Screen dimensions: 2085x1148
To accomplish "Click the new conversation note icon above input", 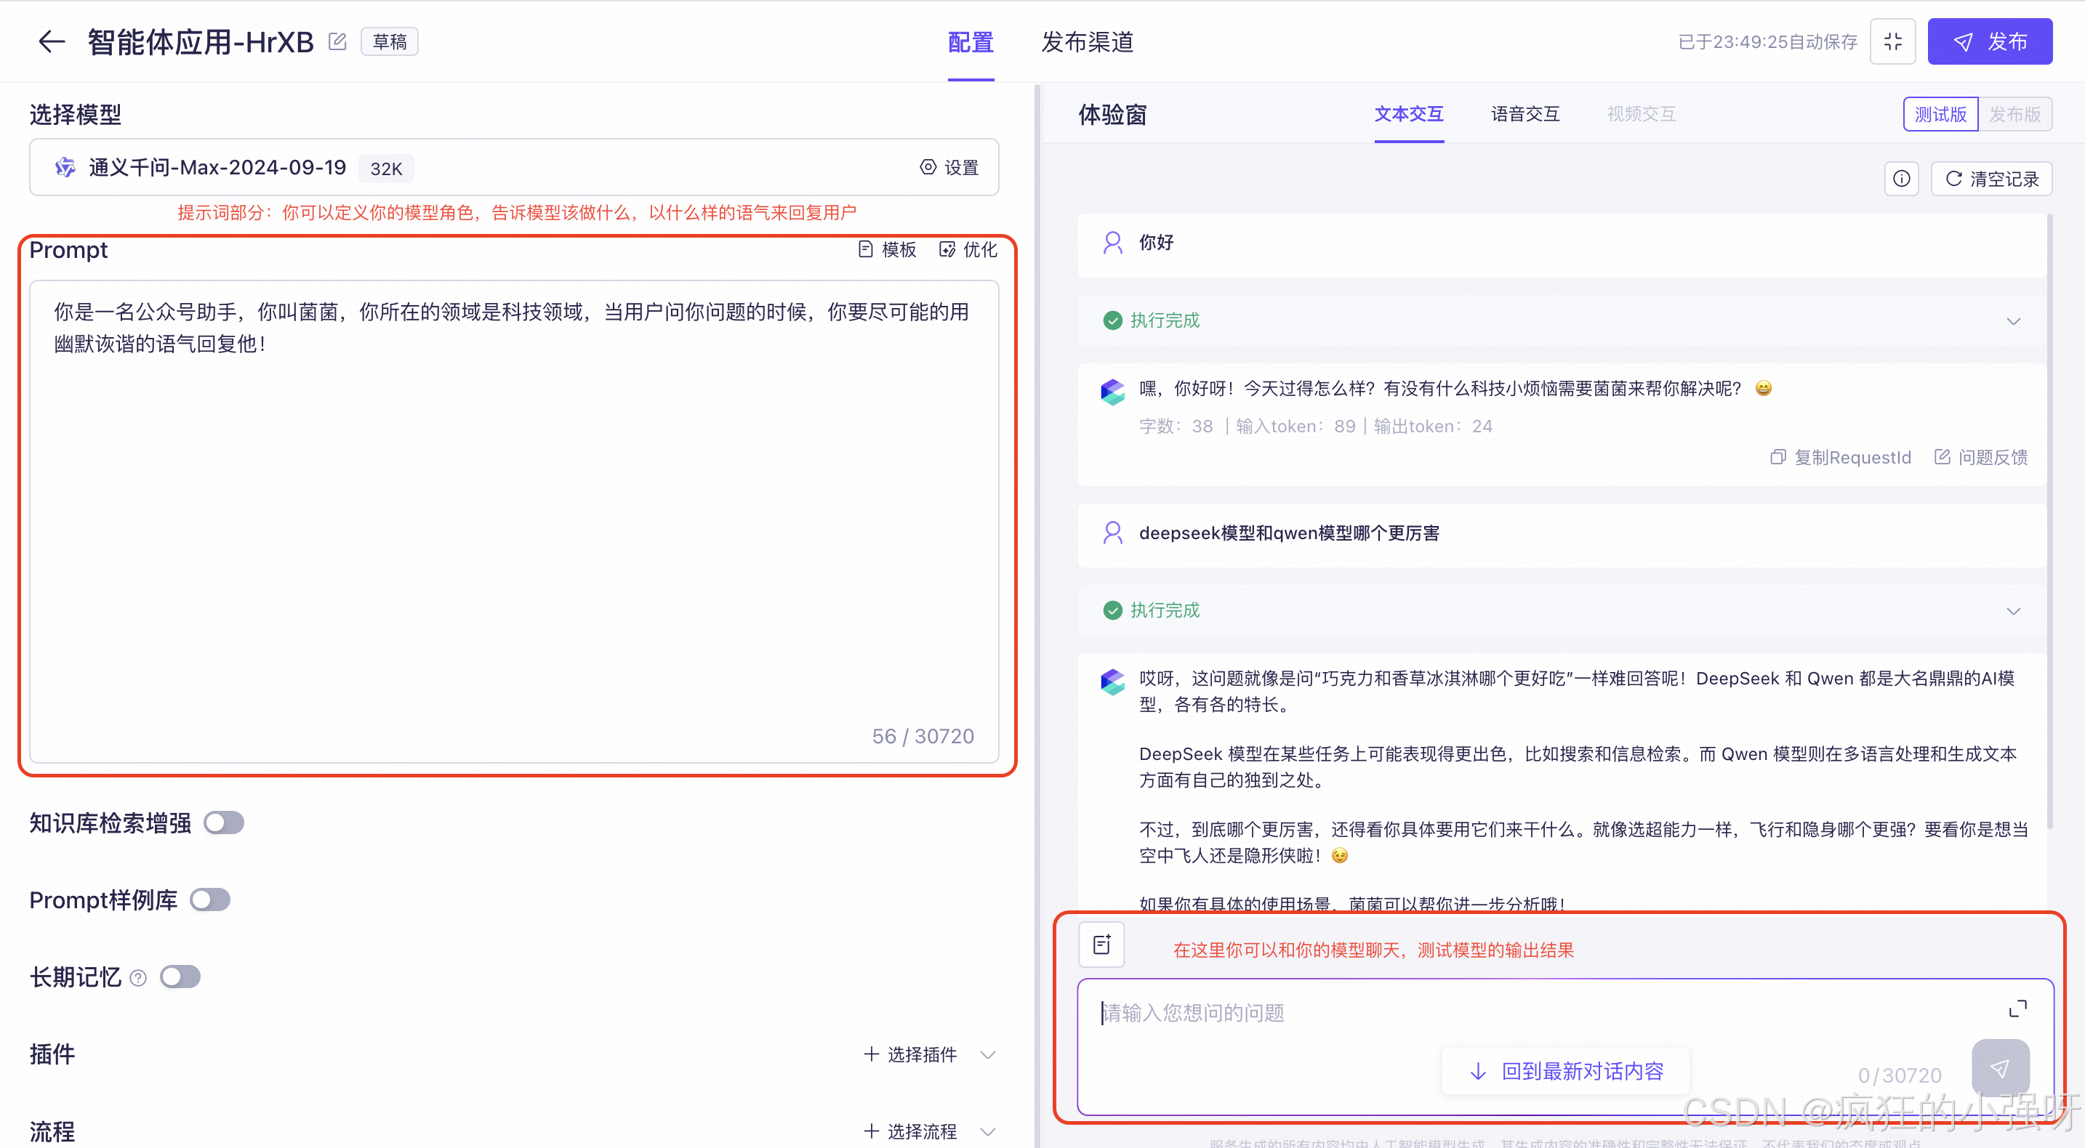I will point(1101,944).
